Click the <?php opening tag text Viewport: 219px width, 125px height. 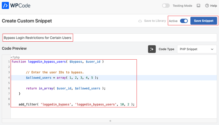[15, 57]
